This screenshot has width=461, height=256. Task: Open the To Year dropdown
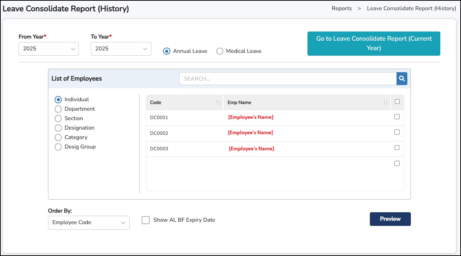tap(121, 49)
